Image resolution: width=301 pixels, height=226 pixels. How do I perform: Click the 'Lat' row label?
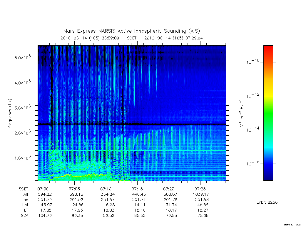[25, 205]
